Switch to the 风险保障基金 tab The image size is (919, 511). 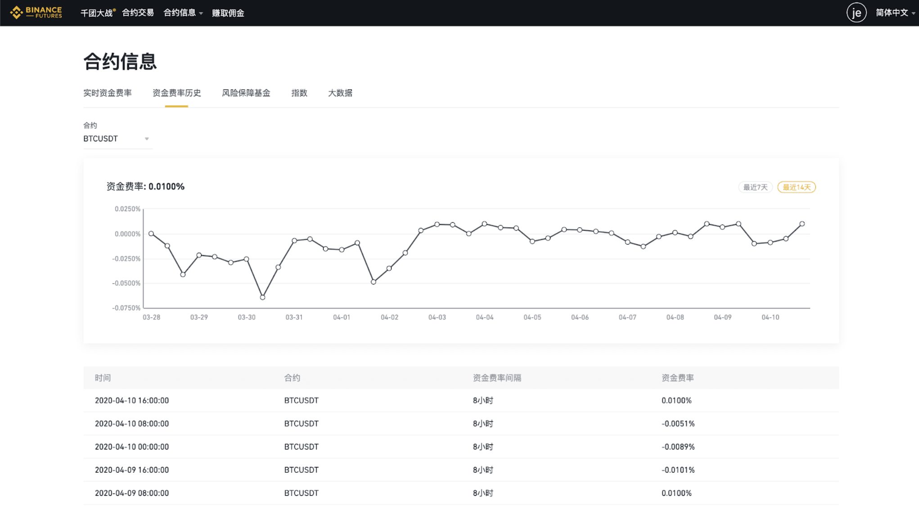(246, 93)
